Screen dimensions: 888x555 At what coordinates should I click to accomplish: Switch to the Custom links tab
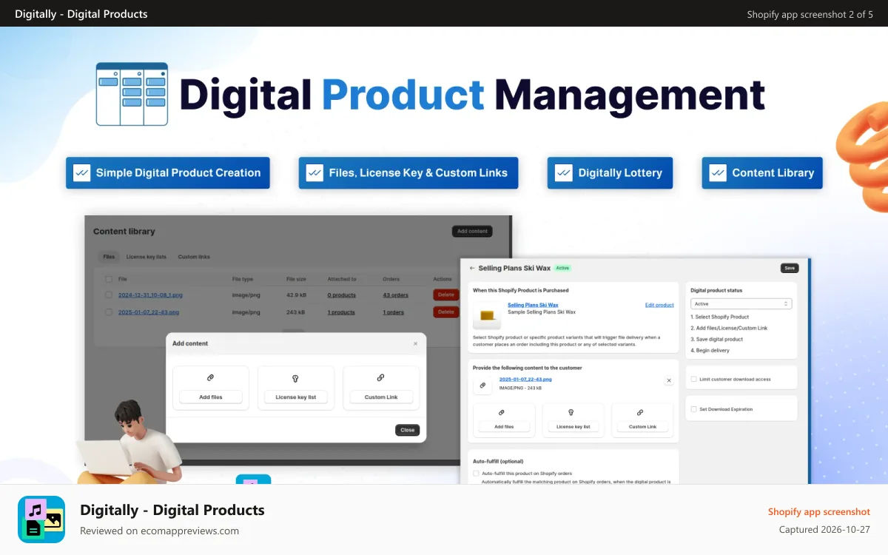pyautogui.click(x=194, y=257)
